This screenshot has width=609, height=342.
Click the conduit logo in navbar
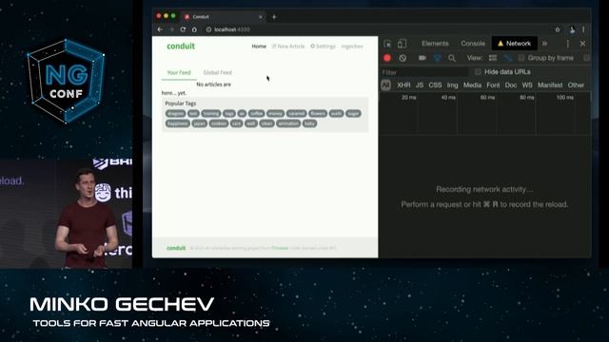[181, 47]
